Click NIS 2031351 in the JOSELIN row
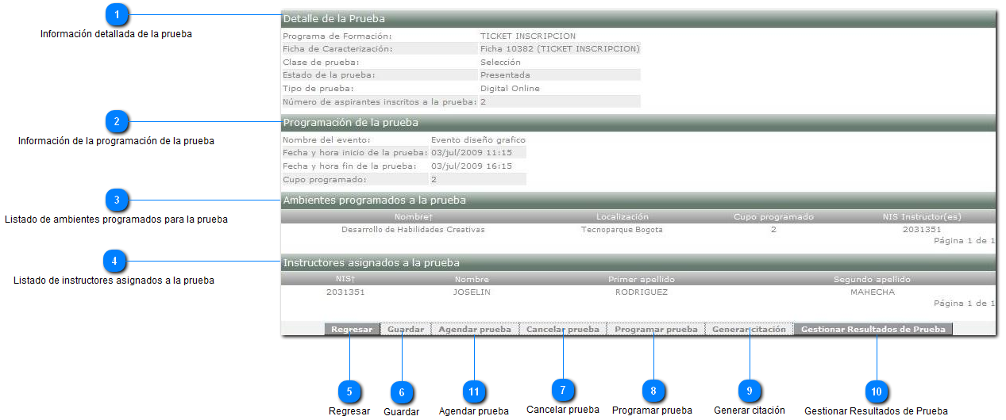Screen dimensions: 1006x420 point(345,292)
